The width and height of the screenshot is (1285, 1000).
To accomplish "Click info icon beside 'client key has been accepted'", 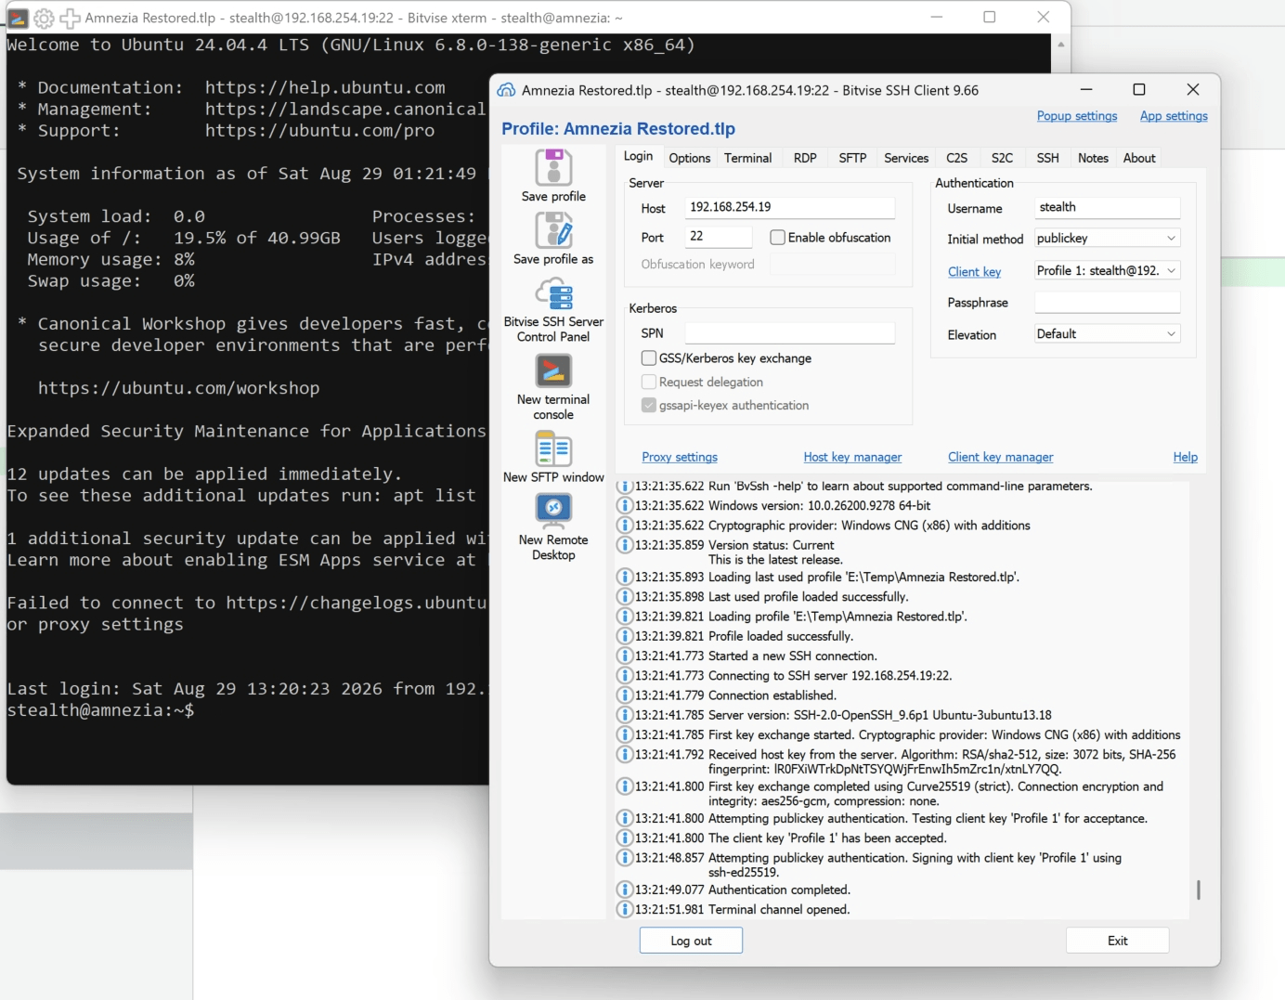I will pyautogui.click(x=625, y=838).
